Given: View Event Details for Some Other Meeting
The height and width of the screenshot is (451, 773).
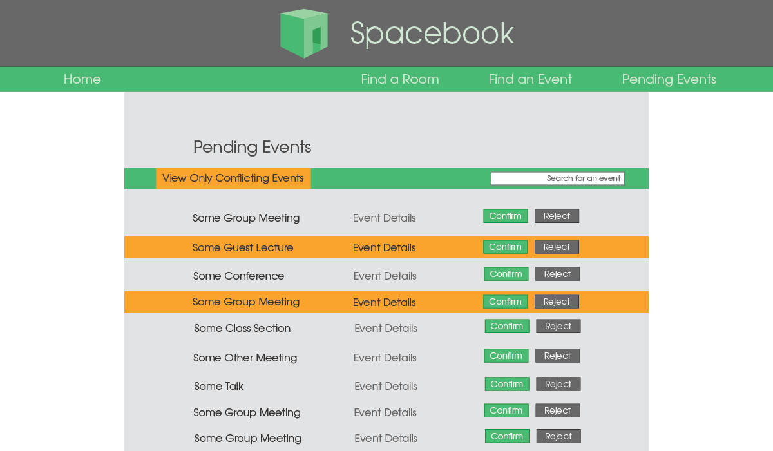Looking at the screenshot, I should 385,358.
